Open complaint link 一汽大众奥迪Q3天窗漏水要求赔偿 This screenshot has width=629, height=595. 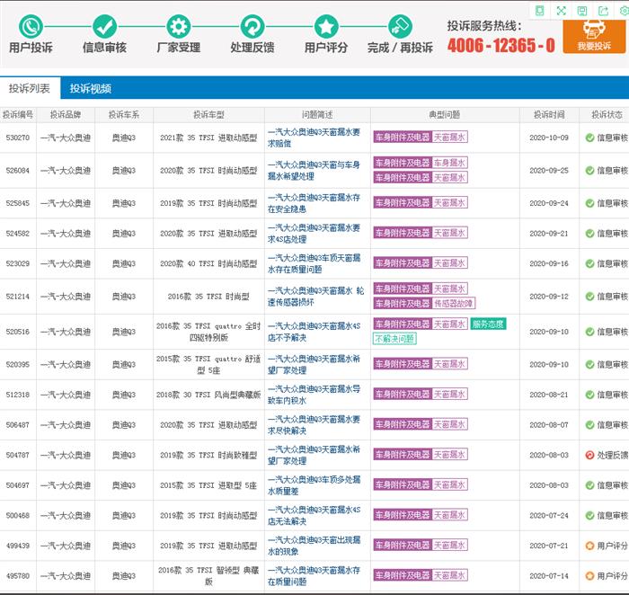314,138
